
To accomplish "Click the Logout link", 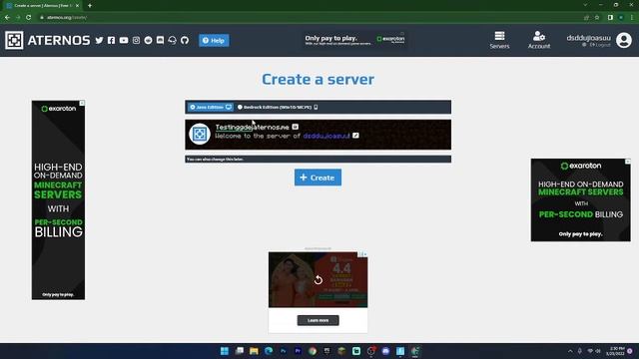I will 600,45.
